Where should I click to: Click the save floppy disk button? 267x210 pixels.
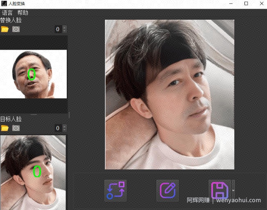point(219,191)
